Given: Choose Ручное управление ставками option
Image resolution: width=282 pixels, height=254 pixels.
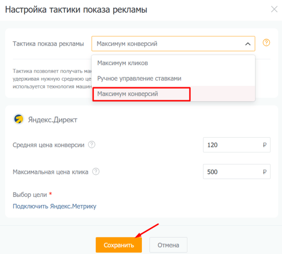Looking at the screenshot, I should click(173, 78).
